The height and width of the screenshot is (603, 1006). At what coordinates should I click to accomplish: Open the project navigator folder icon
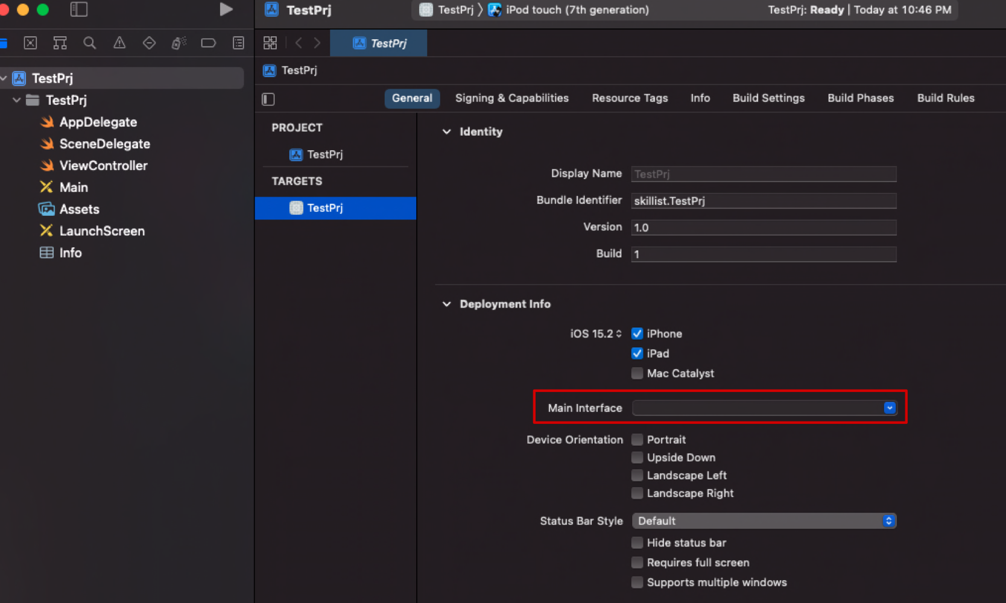point(3,43)
